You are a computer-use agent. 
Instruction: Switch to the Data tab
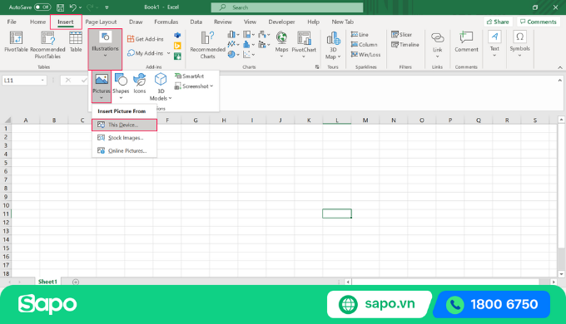pyautogui.click(x=196, y=22)
